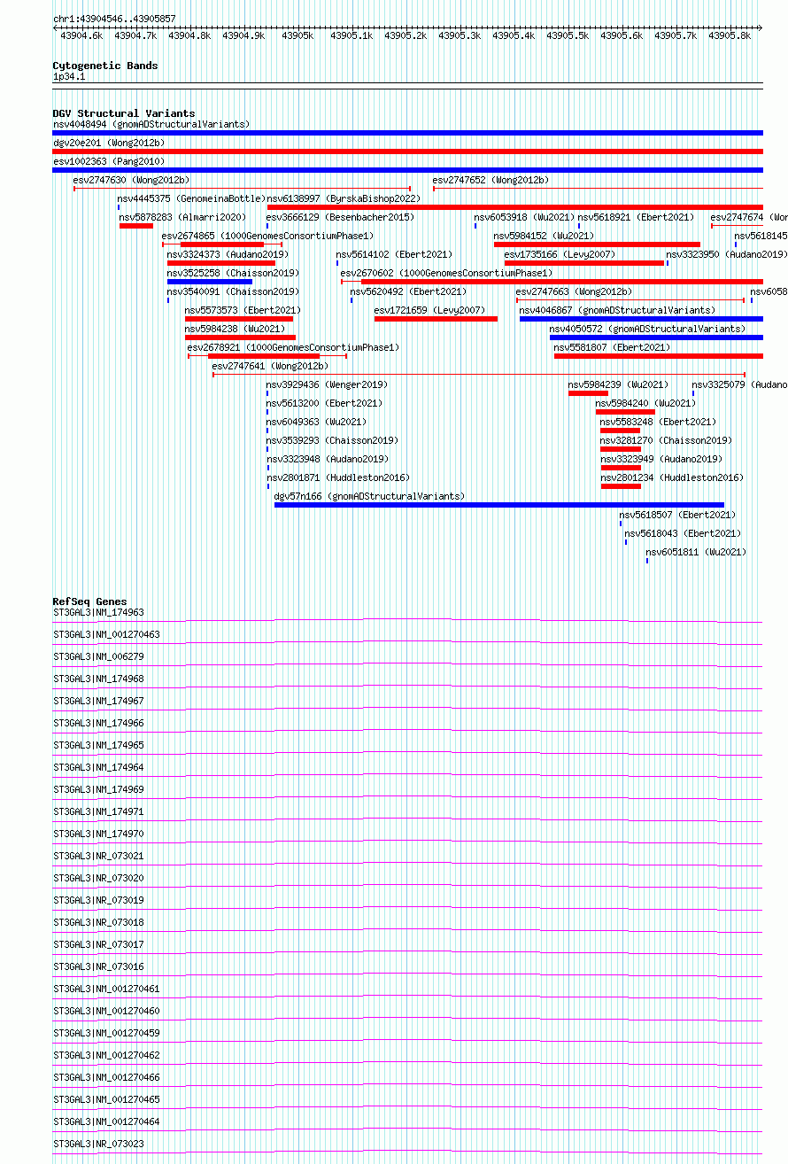Click the esv2747652 (Wong2012b) label
788x1164 pixels.
491,180
